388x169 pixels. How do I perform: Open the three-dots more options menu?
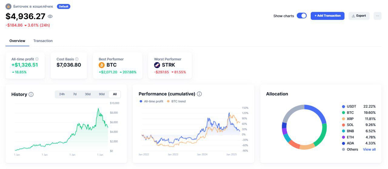377,16
